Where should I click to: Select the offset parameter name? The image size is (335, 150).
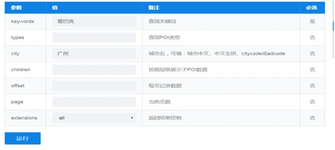[x=18, y=86]
